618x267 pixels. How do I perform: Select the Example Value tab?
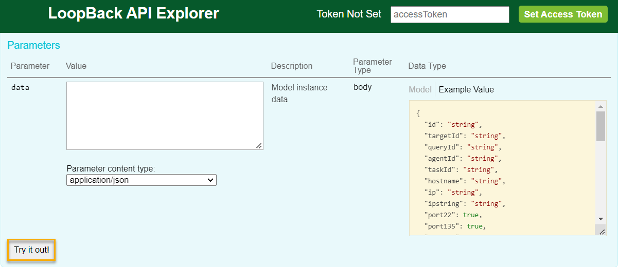[x=466, y=89]
